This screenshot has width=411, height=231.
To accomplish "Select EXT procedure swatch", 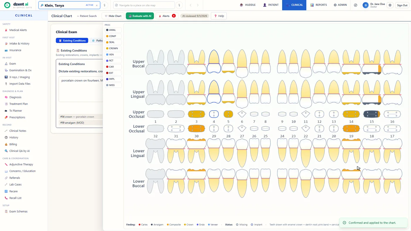I will click(x=113, y=73).
